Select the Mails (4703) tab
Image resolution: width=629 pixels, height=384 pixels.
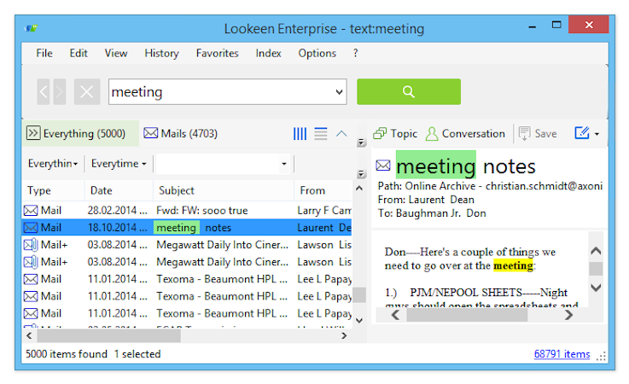pos(181,133)
